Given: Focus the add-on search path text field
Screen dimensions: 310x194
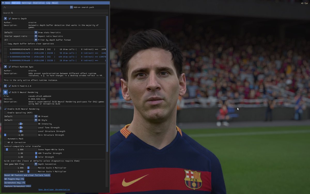Looking at the screenshot, I should 36,7.
